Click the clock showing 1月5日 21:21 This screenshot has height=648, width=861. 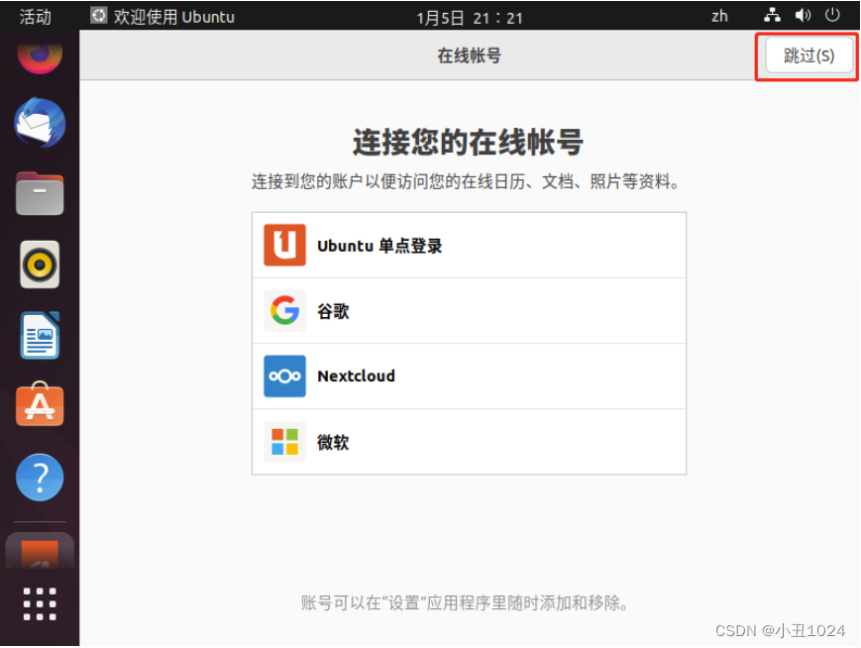click(x=470, y=18)
